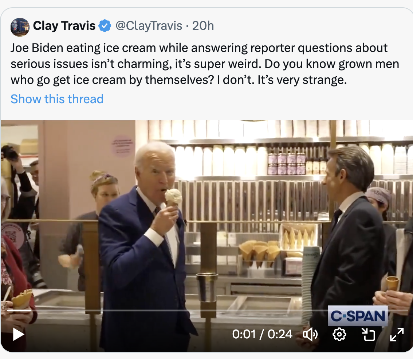The height and width of the screenshot is (359, 413).
Task: Click the 0:01 / 0:24 time display
Action: pyautogui.click(x=262, y=334)
